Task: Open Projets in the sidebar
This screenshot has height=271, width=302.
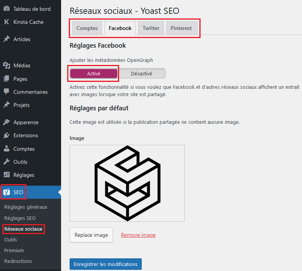Action: (22, 105)
